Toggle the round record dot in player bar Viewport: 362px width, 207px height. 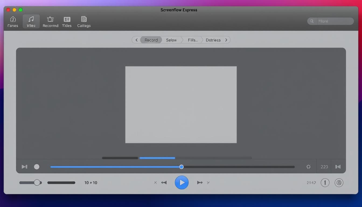[37, 167]
